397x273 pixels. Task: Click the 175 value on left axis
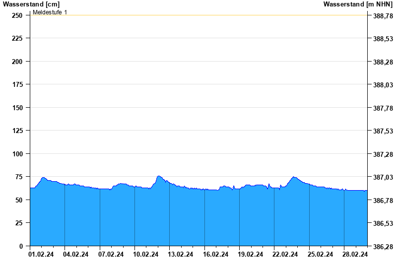coord(17,85)
